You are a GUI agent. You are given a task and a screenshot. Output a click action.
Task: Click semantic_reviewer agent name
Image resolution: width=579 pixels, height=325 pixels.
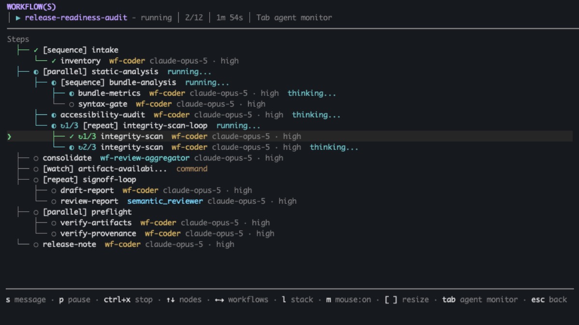click(165, 201)
